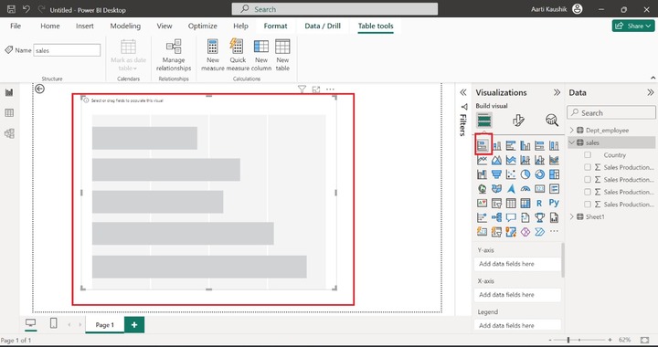Select the Funnel chart visual

(497, 173)
